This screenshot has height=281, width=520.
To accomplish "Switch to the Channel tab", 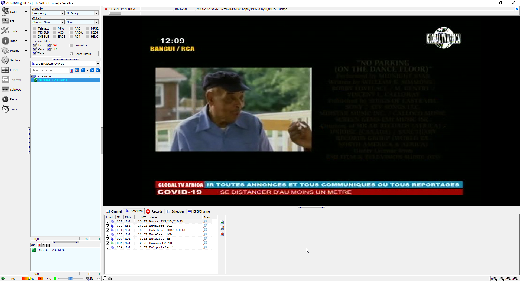I will click(113, 211).
